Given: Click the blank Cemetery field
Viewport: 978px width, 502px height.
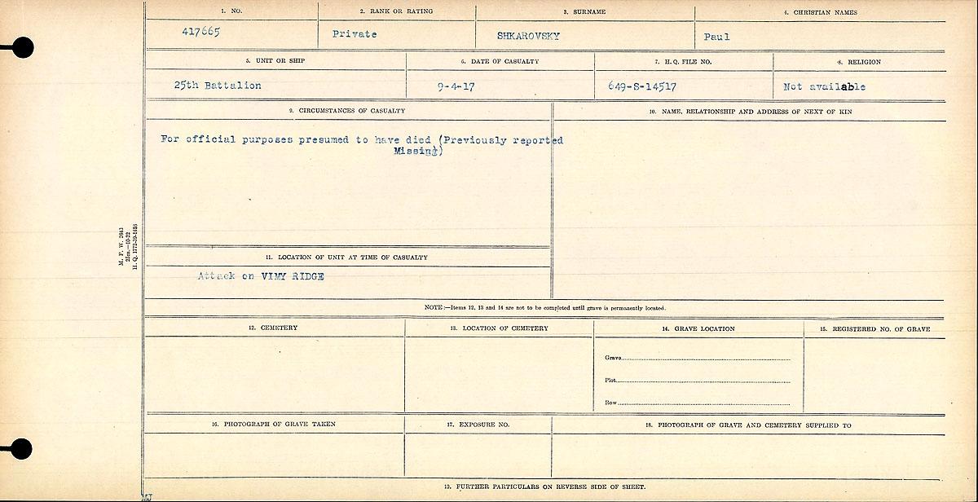Looking at the screenshot, I should [x=274, y=374].
